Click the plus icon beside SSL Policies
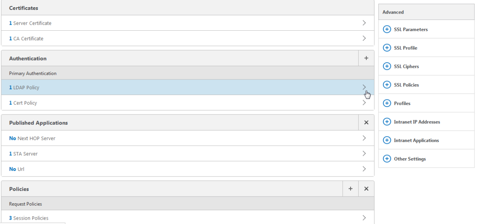This screenshot has height=224, width=480. 387,85
